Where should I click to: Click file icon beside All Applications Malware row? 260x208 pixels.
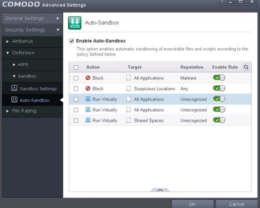click(x=128, y=78)
